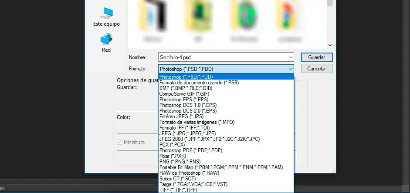Click the Guardar button
The width and height of the screenshot is (410, 193).
317,57
